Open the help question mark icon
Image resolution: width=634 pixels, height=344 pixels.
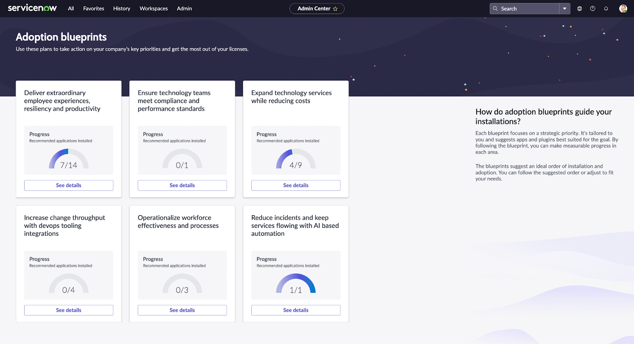pos(593,9)
